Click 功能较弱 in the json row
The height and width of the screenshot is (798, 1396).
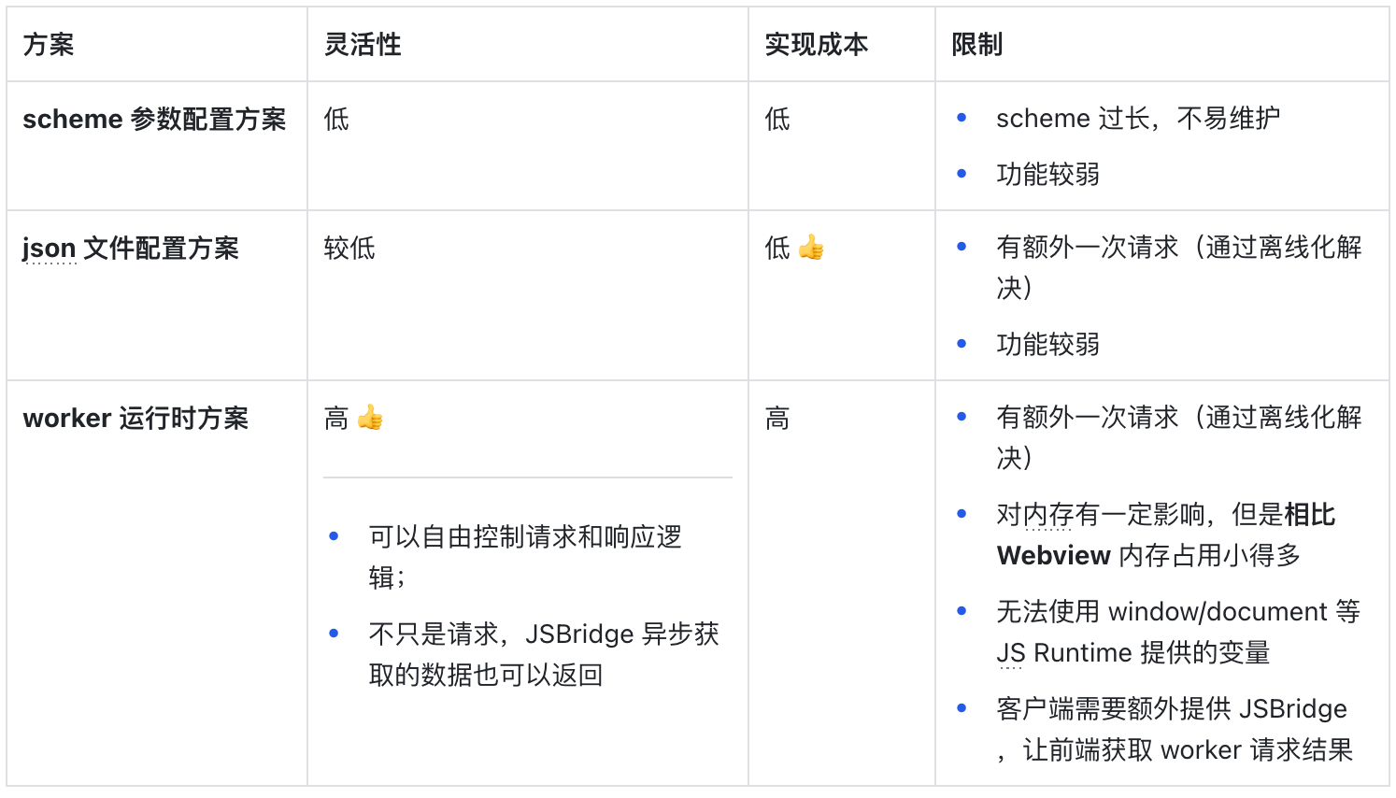tap(1047, 345)
